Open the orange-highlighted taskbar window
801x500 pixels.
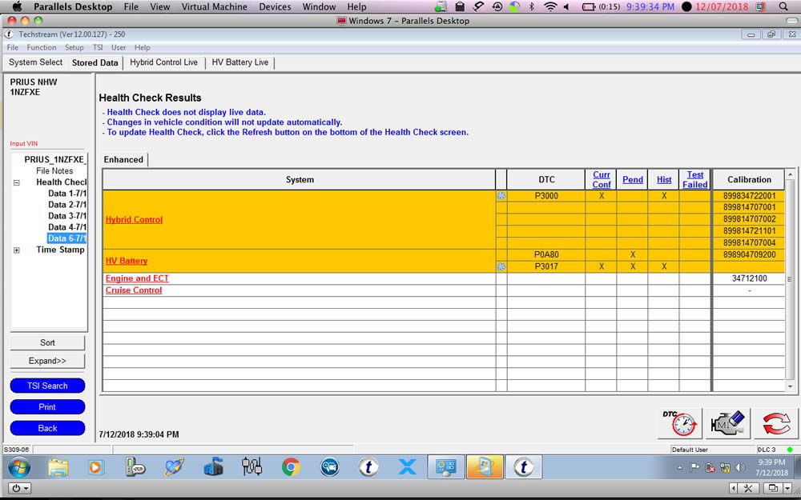[485, 467]
